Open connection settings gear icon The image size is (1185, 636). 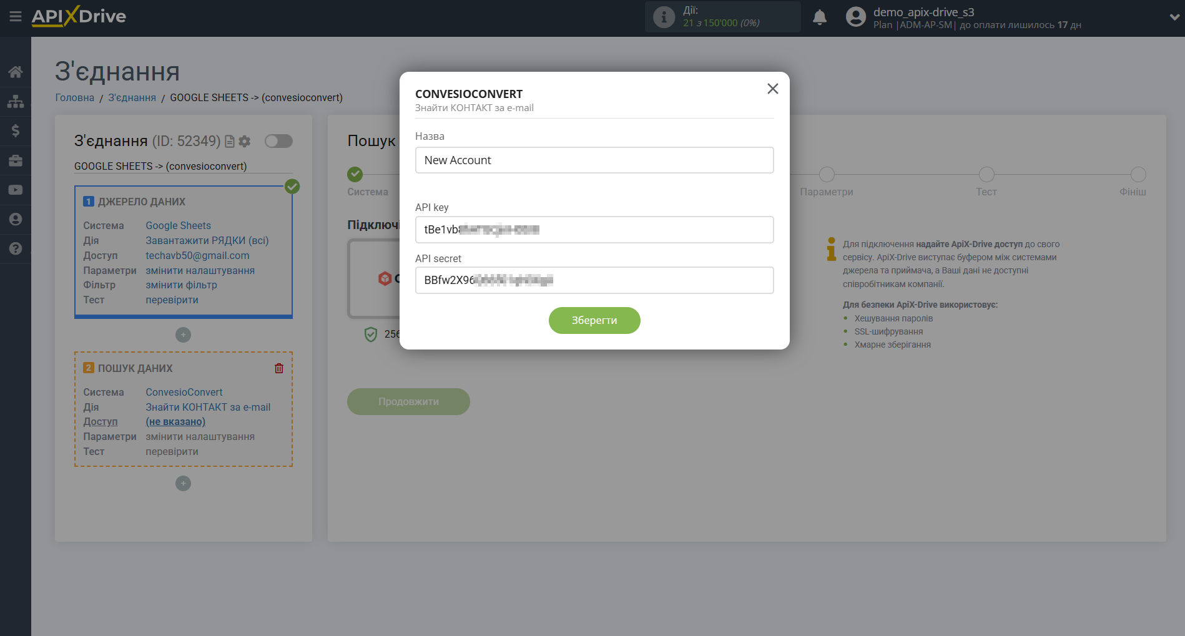(245, 142)
